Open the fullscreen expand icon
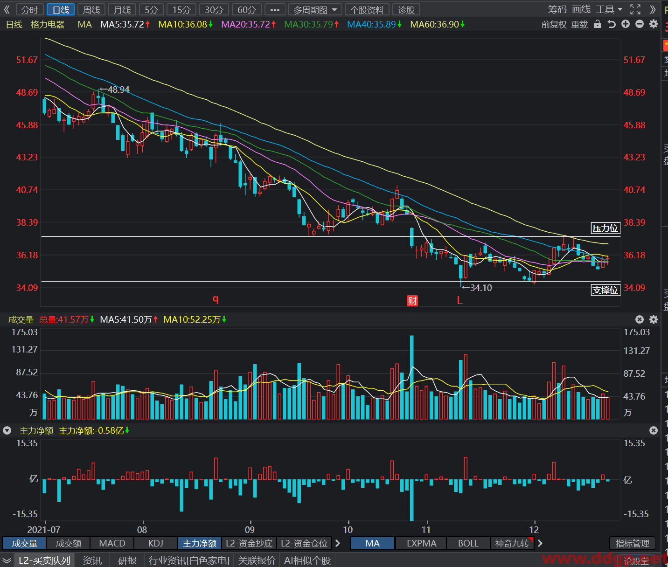The image size is (668, 567). [x=635, y=9]
